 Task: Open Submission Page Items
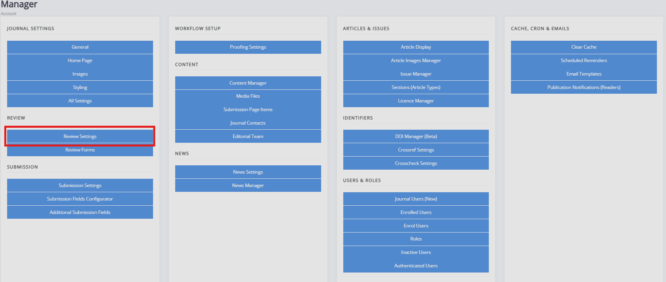(248, 110)
